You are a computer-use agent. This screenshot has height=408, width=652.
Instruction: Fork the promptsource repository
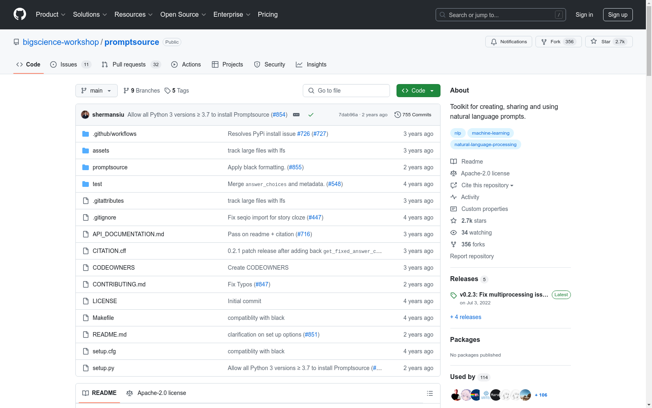[559, 42]
